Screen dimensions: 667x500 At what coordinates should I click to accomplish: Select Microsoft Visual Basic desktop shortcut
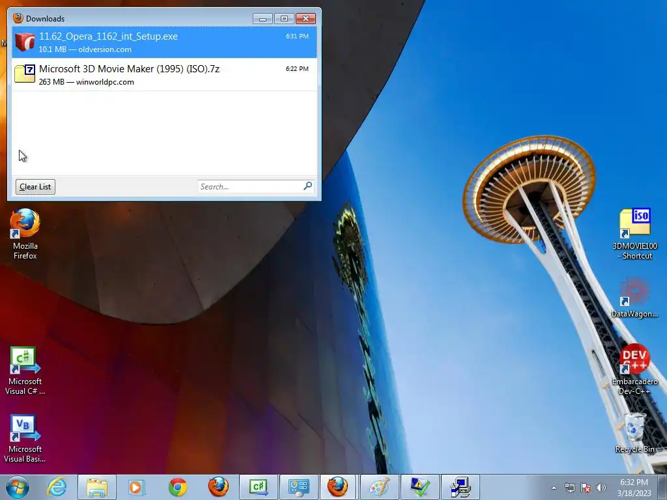click(25, 438)
